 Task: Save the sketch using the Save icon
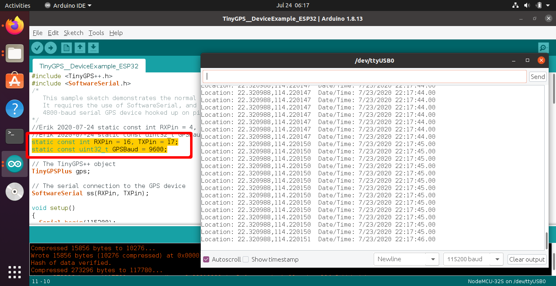click(93, 48)
